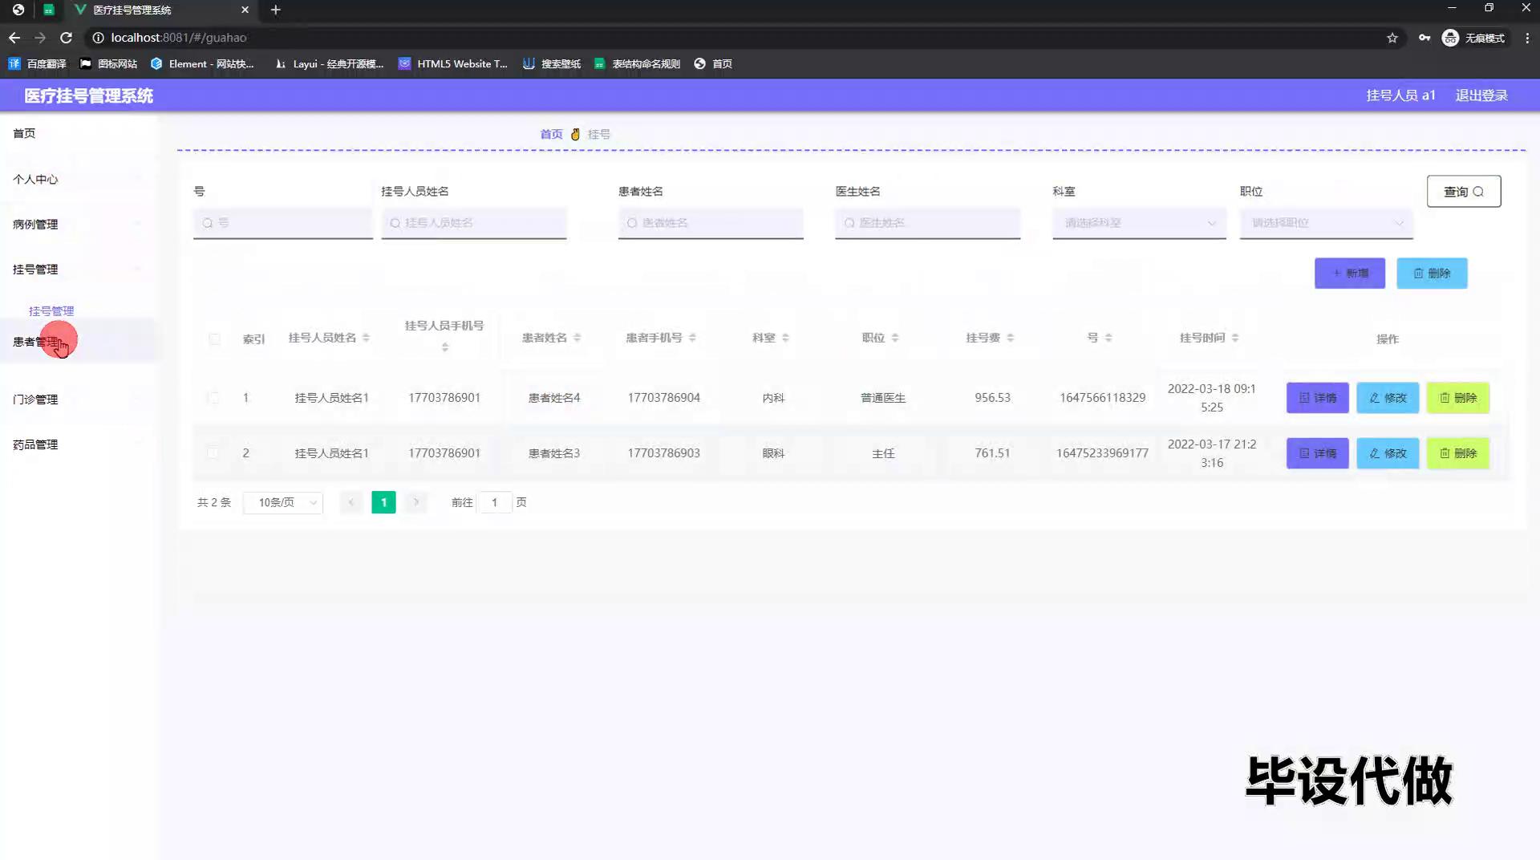The width and height of the screenshot is (1540, 860).
Task: Sort by 挂号时间 column sort arrows
Action: (x=1234, y=338)
